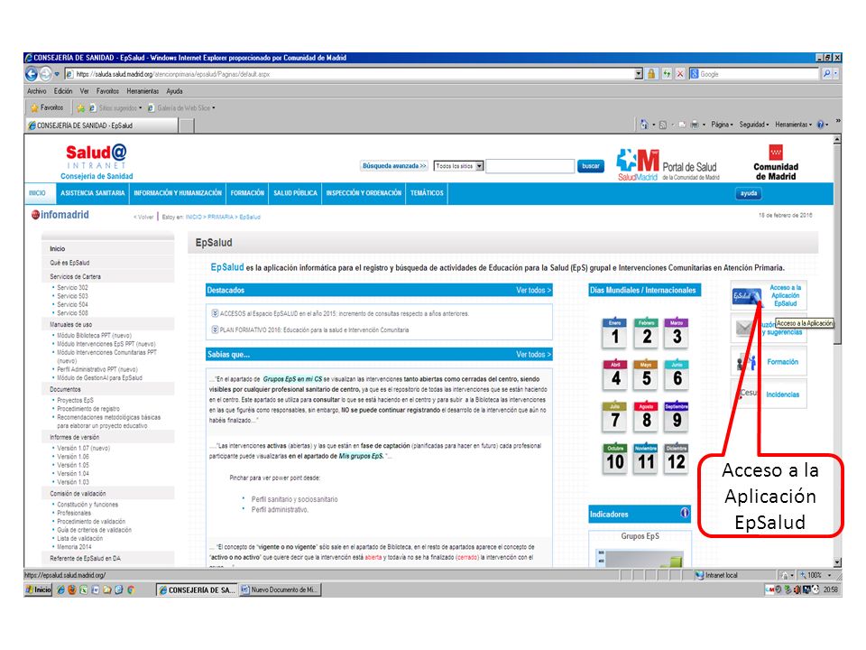The height and width of the screenshot is (650, 866).
Task: Click the Diciembre calendar icon number 12
Action: coord(677,459)
